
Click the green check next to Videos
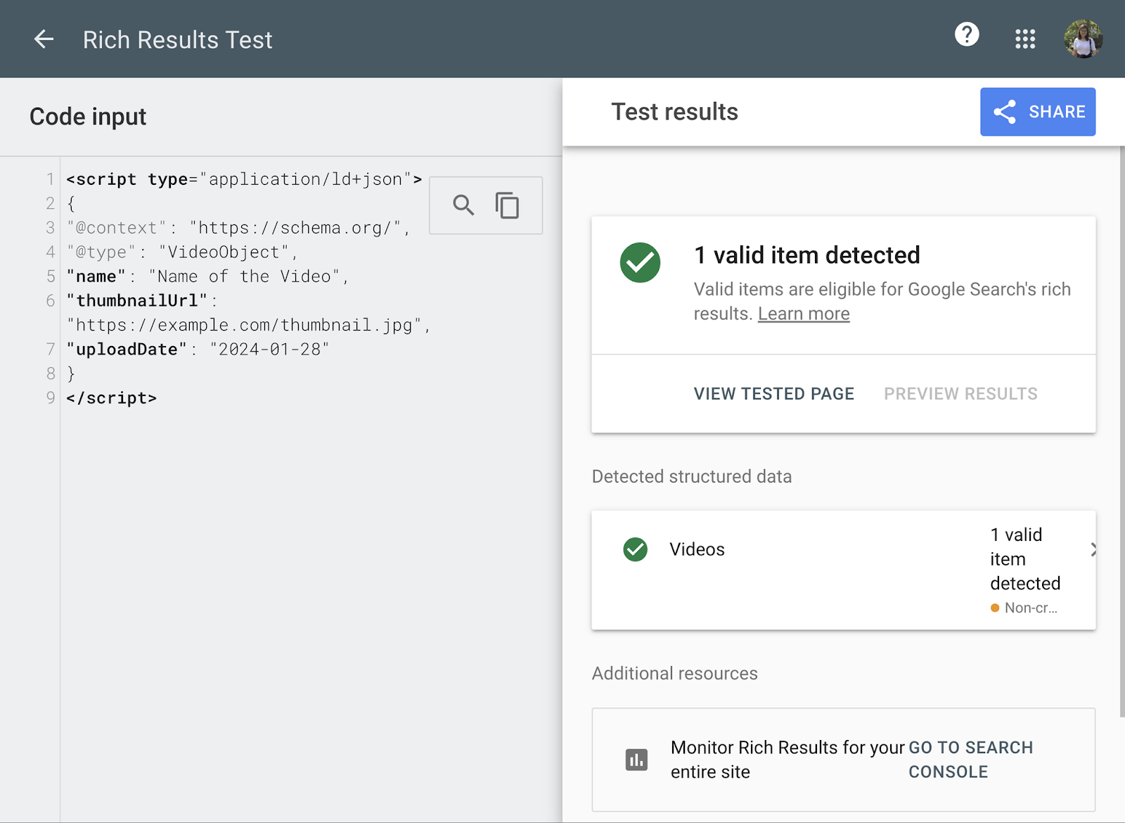click(x=634, y=549)
